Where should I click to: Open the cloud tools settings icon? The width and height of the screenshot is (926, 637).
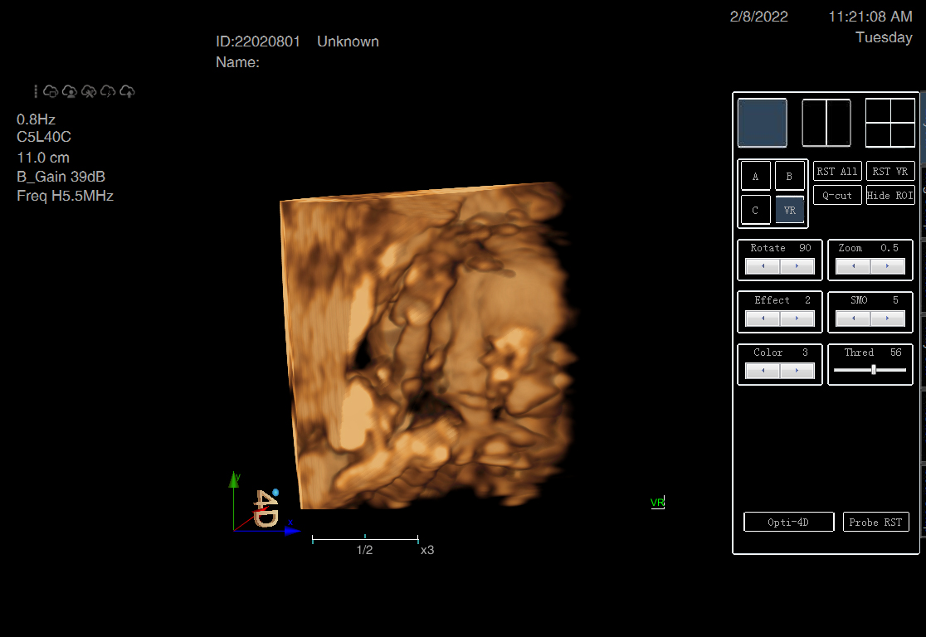click(89, 91)
